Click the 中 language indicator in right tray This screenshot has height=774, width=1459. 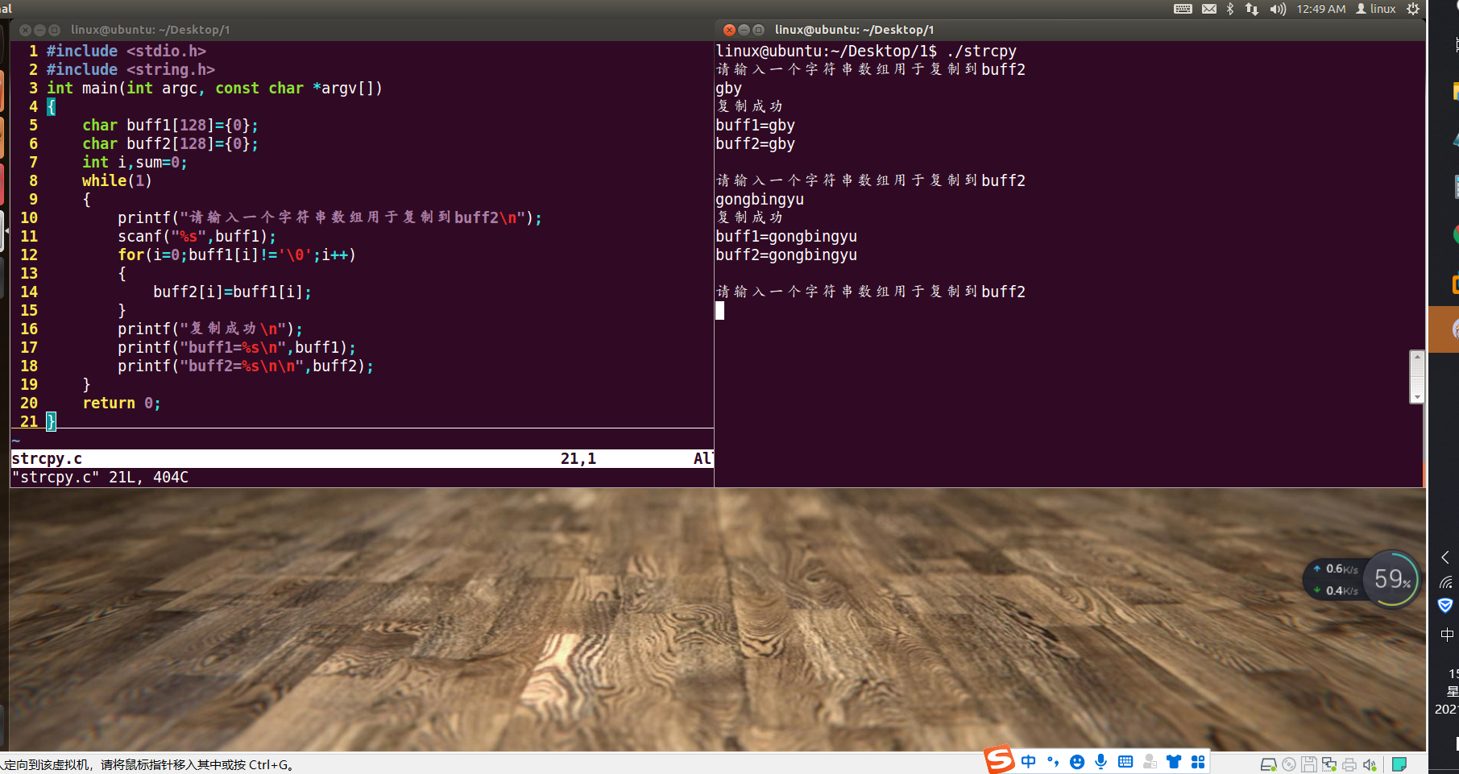click(1447, 635)
